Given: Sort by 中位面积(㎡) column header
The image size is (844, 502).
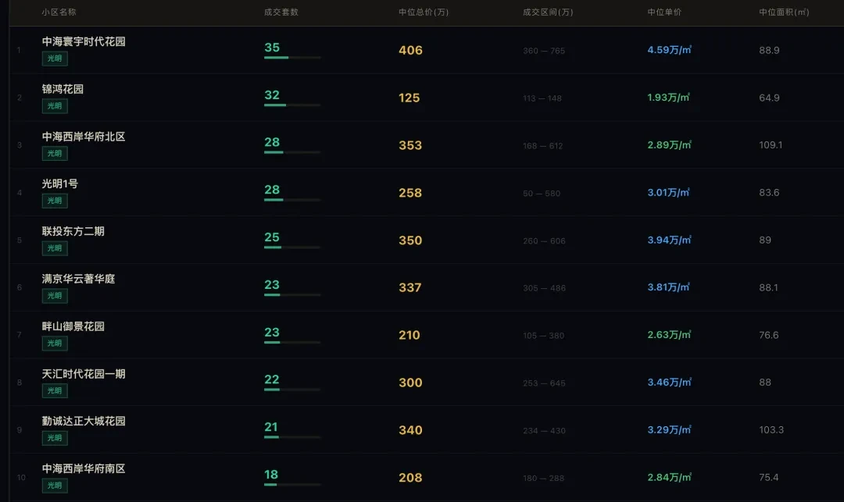Looking at the screenshot, I should coord(784,12).
